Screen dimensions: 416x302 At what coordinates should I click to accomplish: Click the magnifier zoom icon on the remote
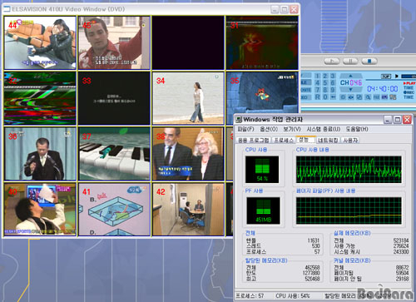click(x=368, y=97)
